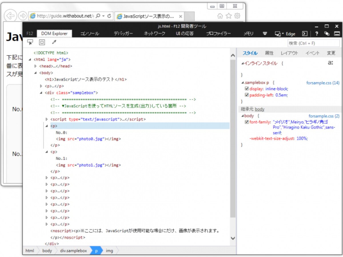Switch to the コンソール tab
The image size is (343, 257).
pyautogui.click(x=90, y=34)
